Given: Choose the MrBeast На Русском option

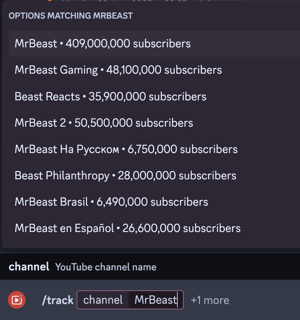Looking at the screenshot, I should coord(154,149).
